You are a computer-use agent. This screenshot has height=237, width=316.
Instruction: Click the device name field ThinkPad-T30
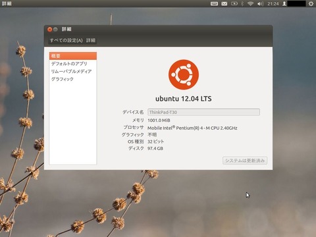coord(203,112)
